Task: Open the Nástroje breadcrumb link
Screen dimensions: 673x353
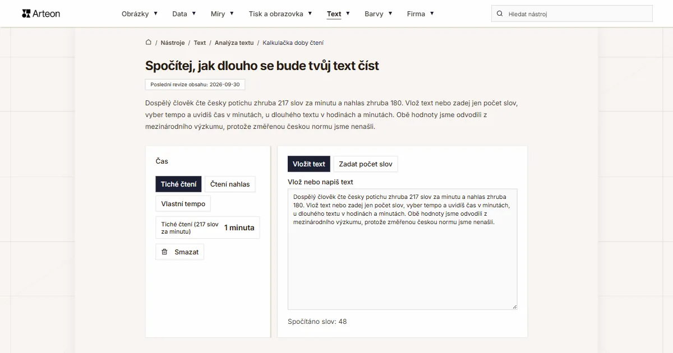Action: click(x=173, y=43)
